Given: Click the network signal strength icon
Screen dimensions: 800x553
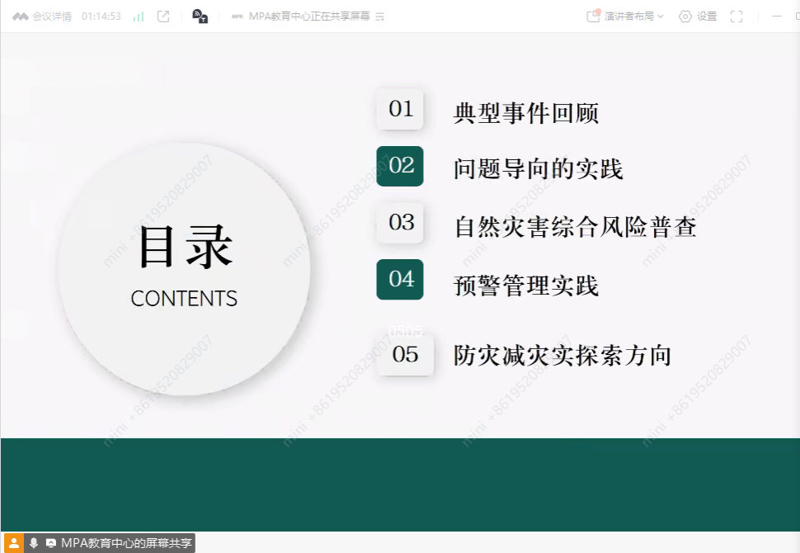Looking at the screenshot, I should [x=139, y=17].
